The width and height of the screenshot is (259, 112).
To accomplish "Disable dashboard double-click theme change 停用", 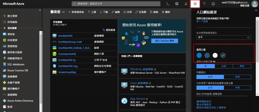I will [x=237, y=88].
